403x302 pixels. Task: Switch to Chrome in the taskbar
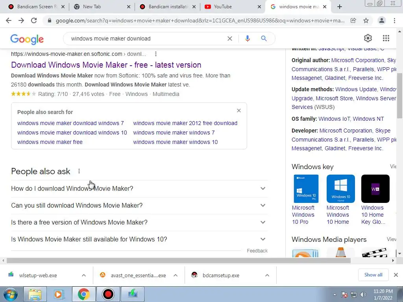(84, 294)
